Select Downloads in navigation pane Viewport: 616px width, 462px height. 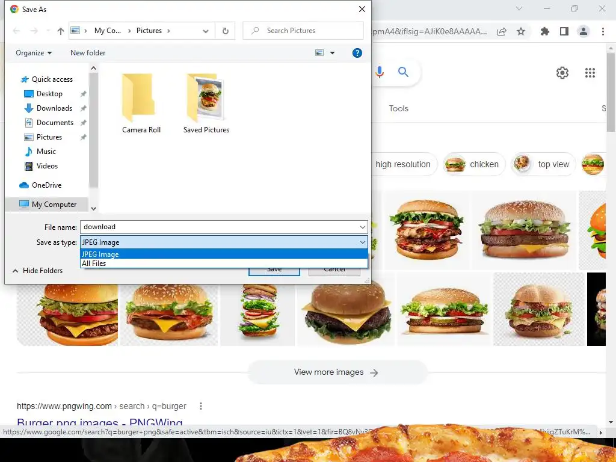click(54, 108)
